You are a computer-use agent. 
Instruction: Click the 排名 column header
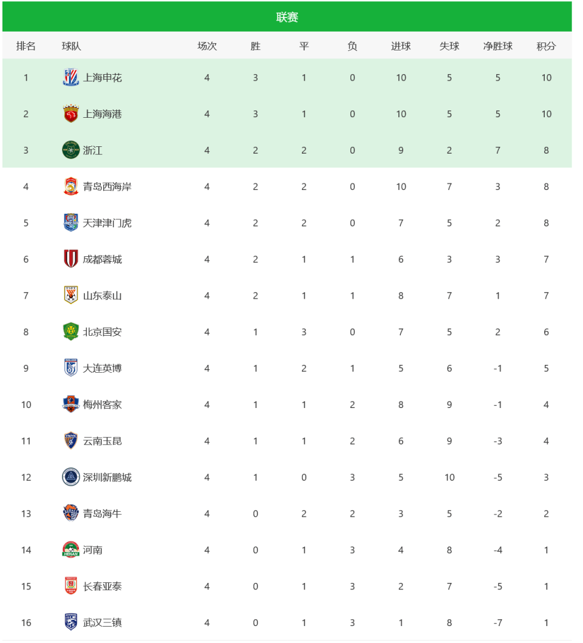(x=26, y=46)
